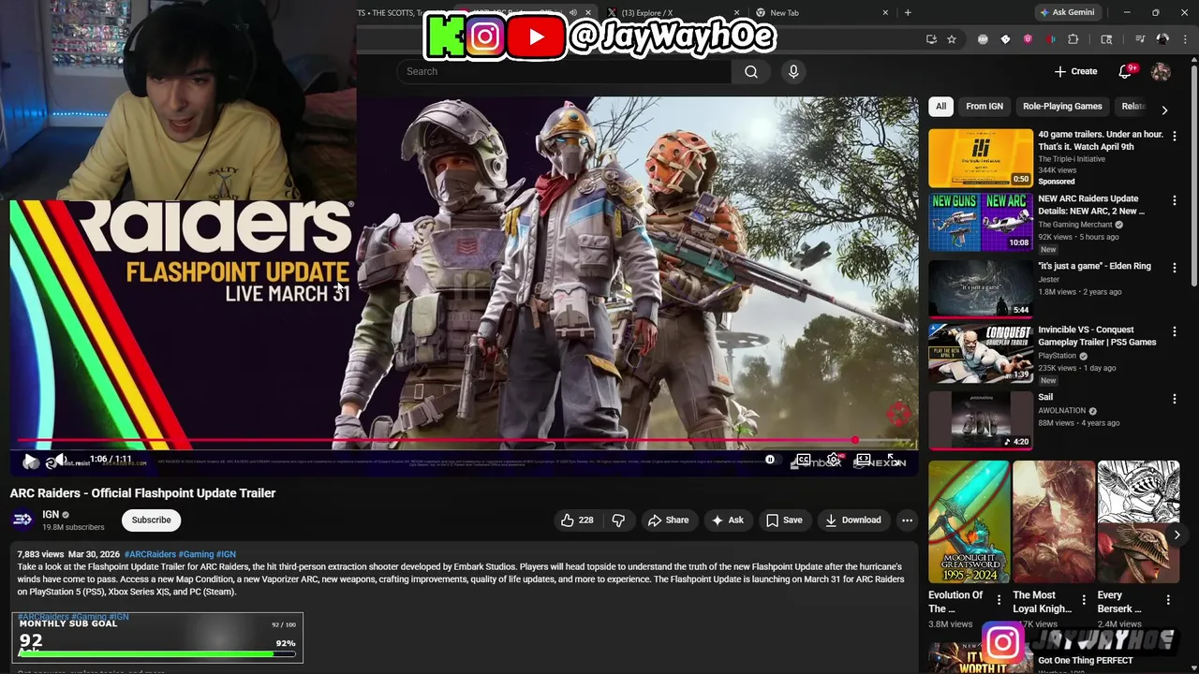Open the 40 game trailers thumbnail

click(x=981, y=158)
